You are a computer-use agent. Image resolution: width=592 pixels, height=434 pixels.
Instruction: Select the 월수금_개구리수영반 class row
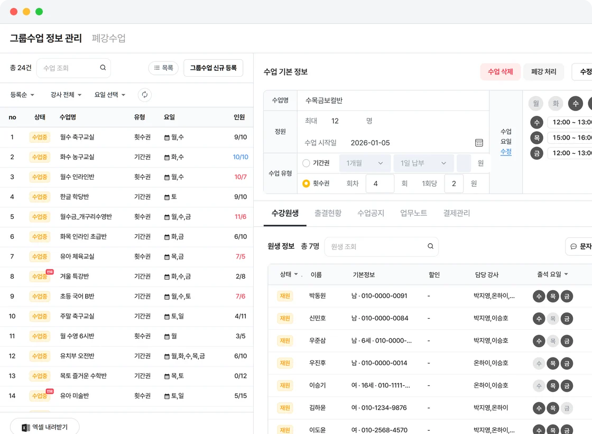pos(126,217)
